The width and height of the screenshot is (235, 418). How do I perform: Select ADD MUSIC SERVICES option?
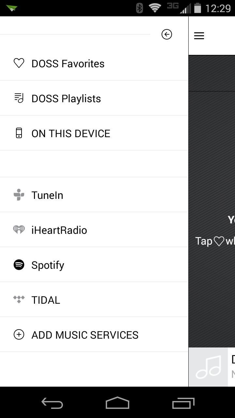pyautogui.click(x=94, y=335)
